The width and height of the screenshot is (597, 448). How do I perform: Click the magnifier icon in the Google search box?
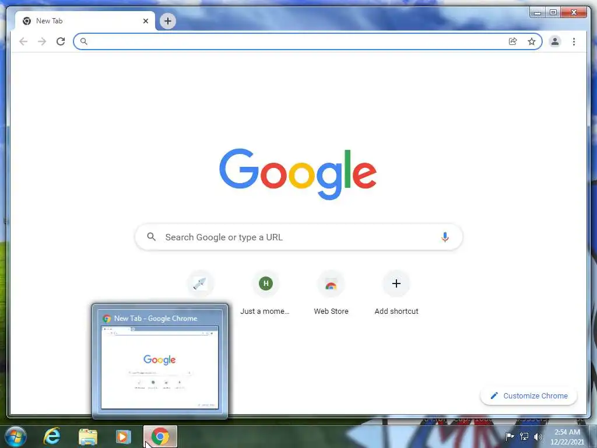151,237
